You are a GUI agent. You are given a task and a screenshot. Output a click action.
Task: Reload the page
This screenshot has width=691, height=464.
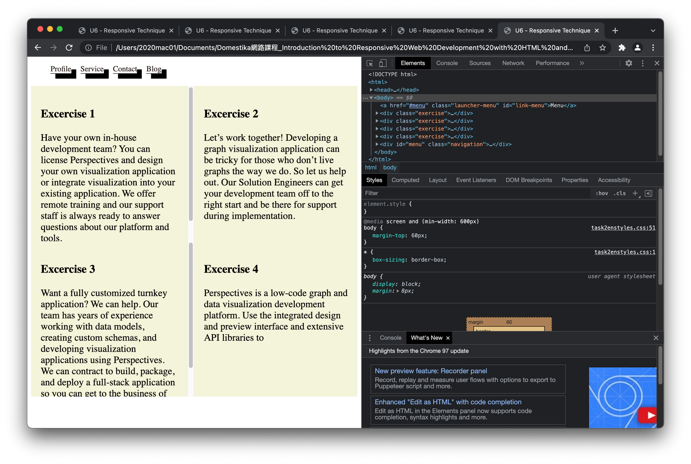pyautogui.click(x=69, y=48)
